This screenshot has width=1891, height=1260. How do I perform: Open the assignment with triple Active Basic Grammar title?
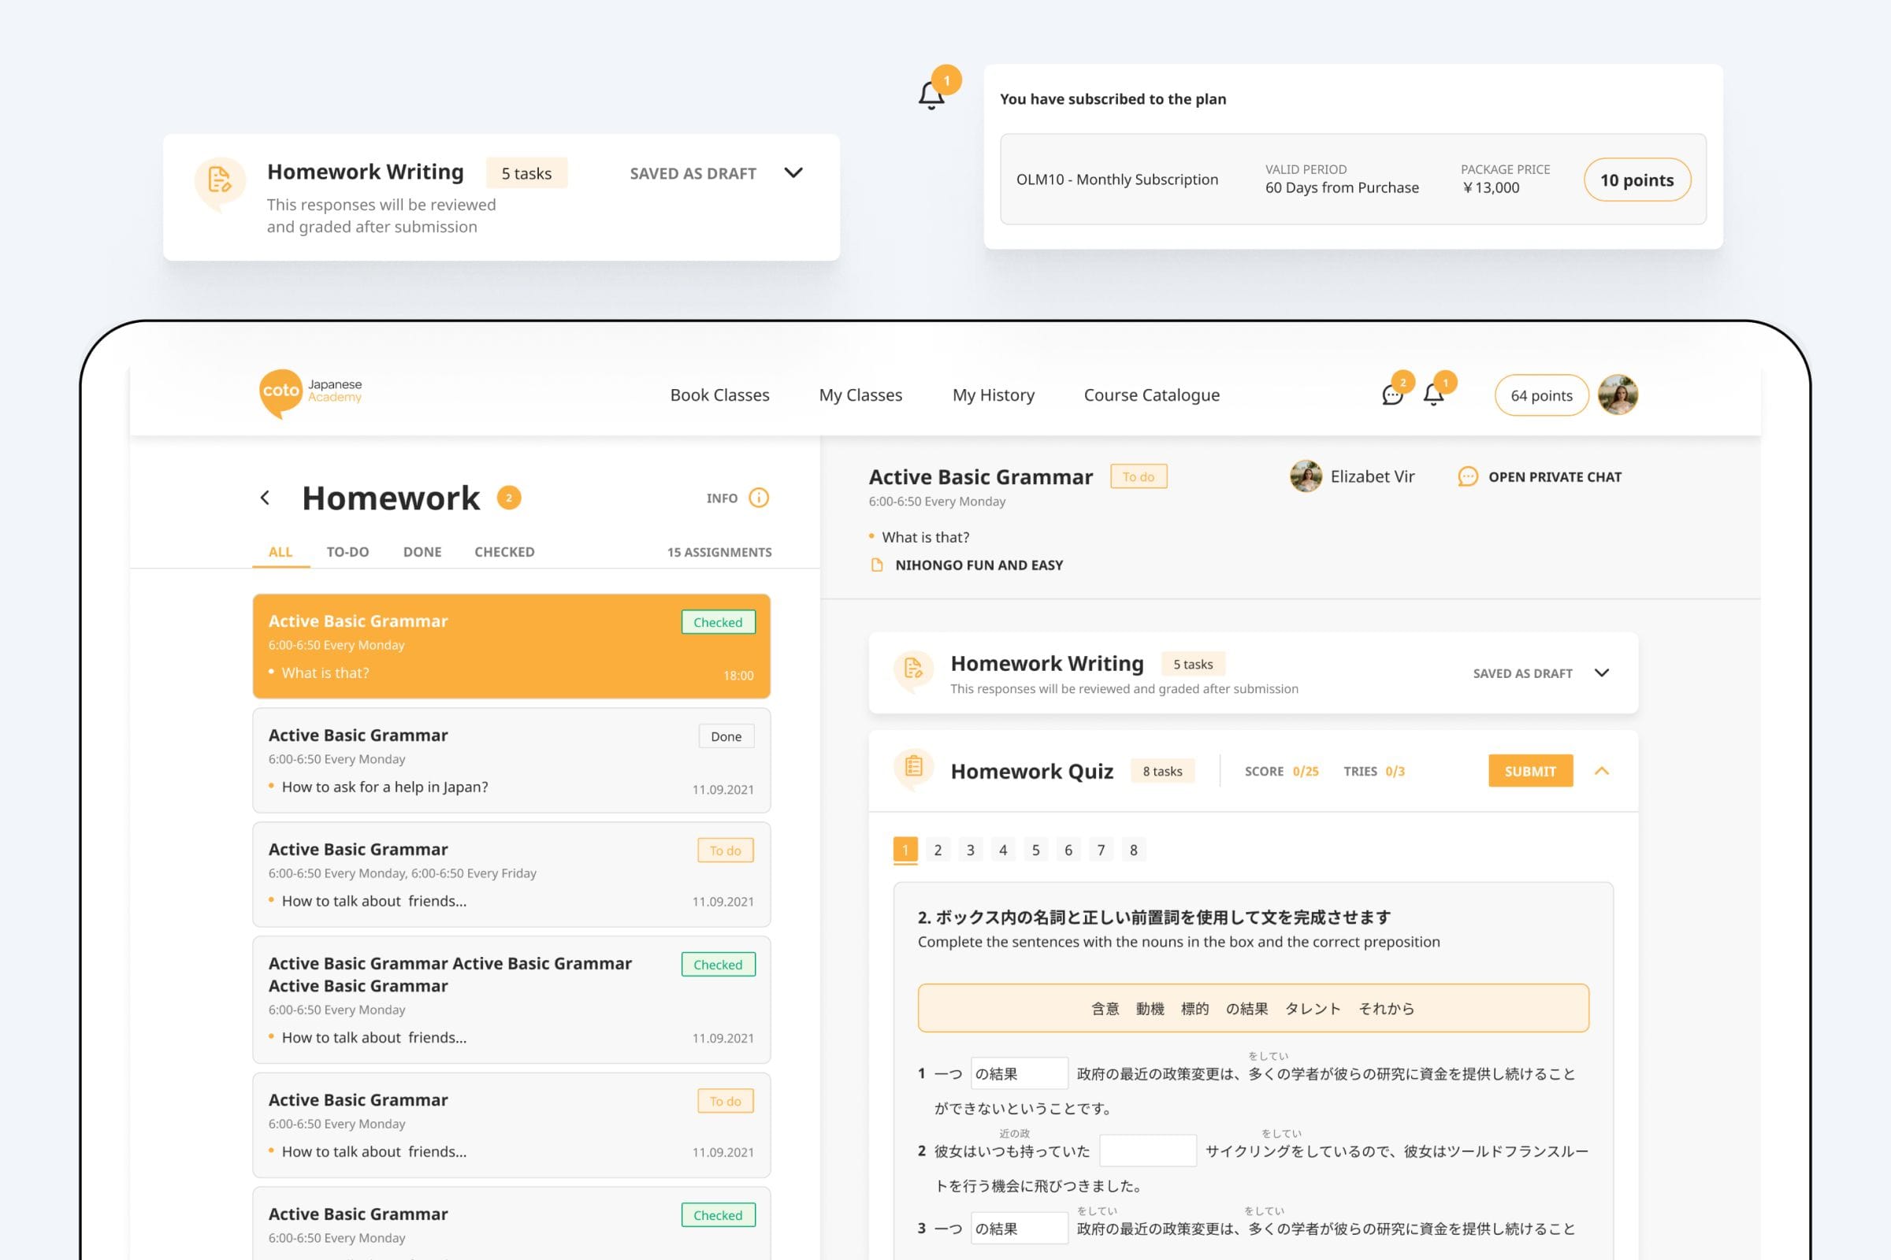511,999
